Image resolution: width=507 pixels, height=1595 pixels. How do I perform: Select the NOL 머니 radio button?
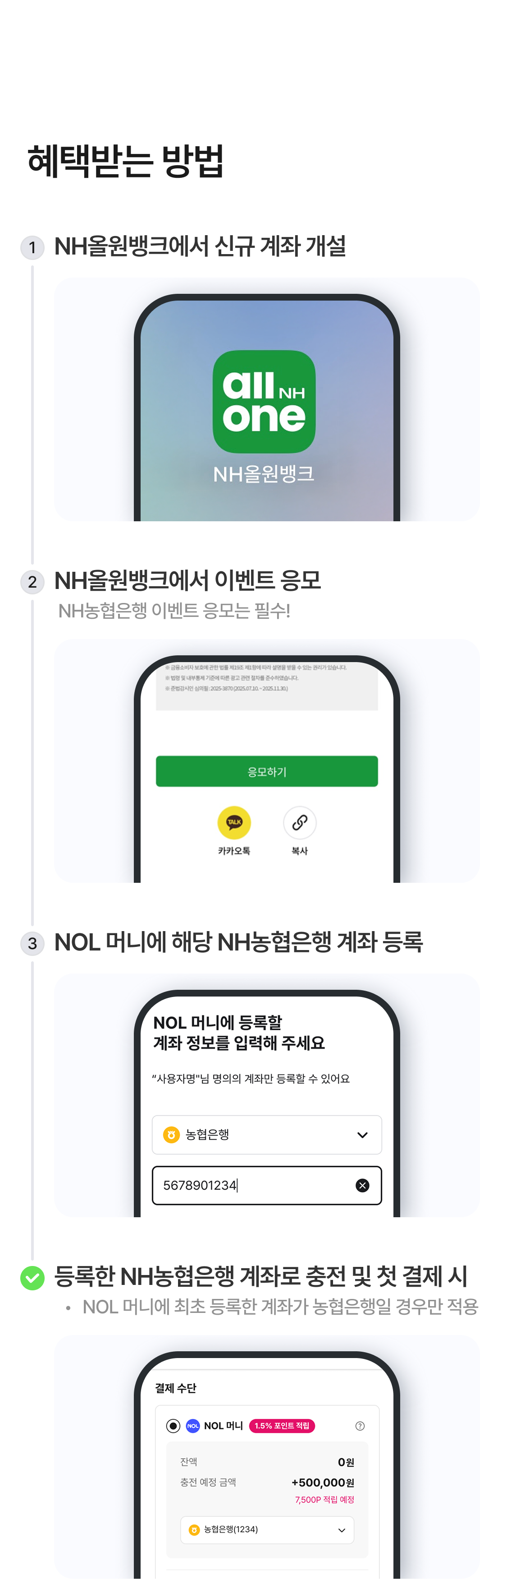coord(173,1425)
